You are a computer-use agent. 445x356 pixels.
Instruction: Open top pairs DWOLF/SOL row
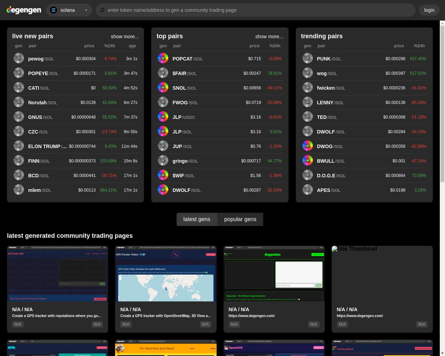[x=220, y=190]
